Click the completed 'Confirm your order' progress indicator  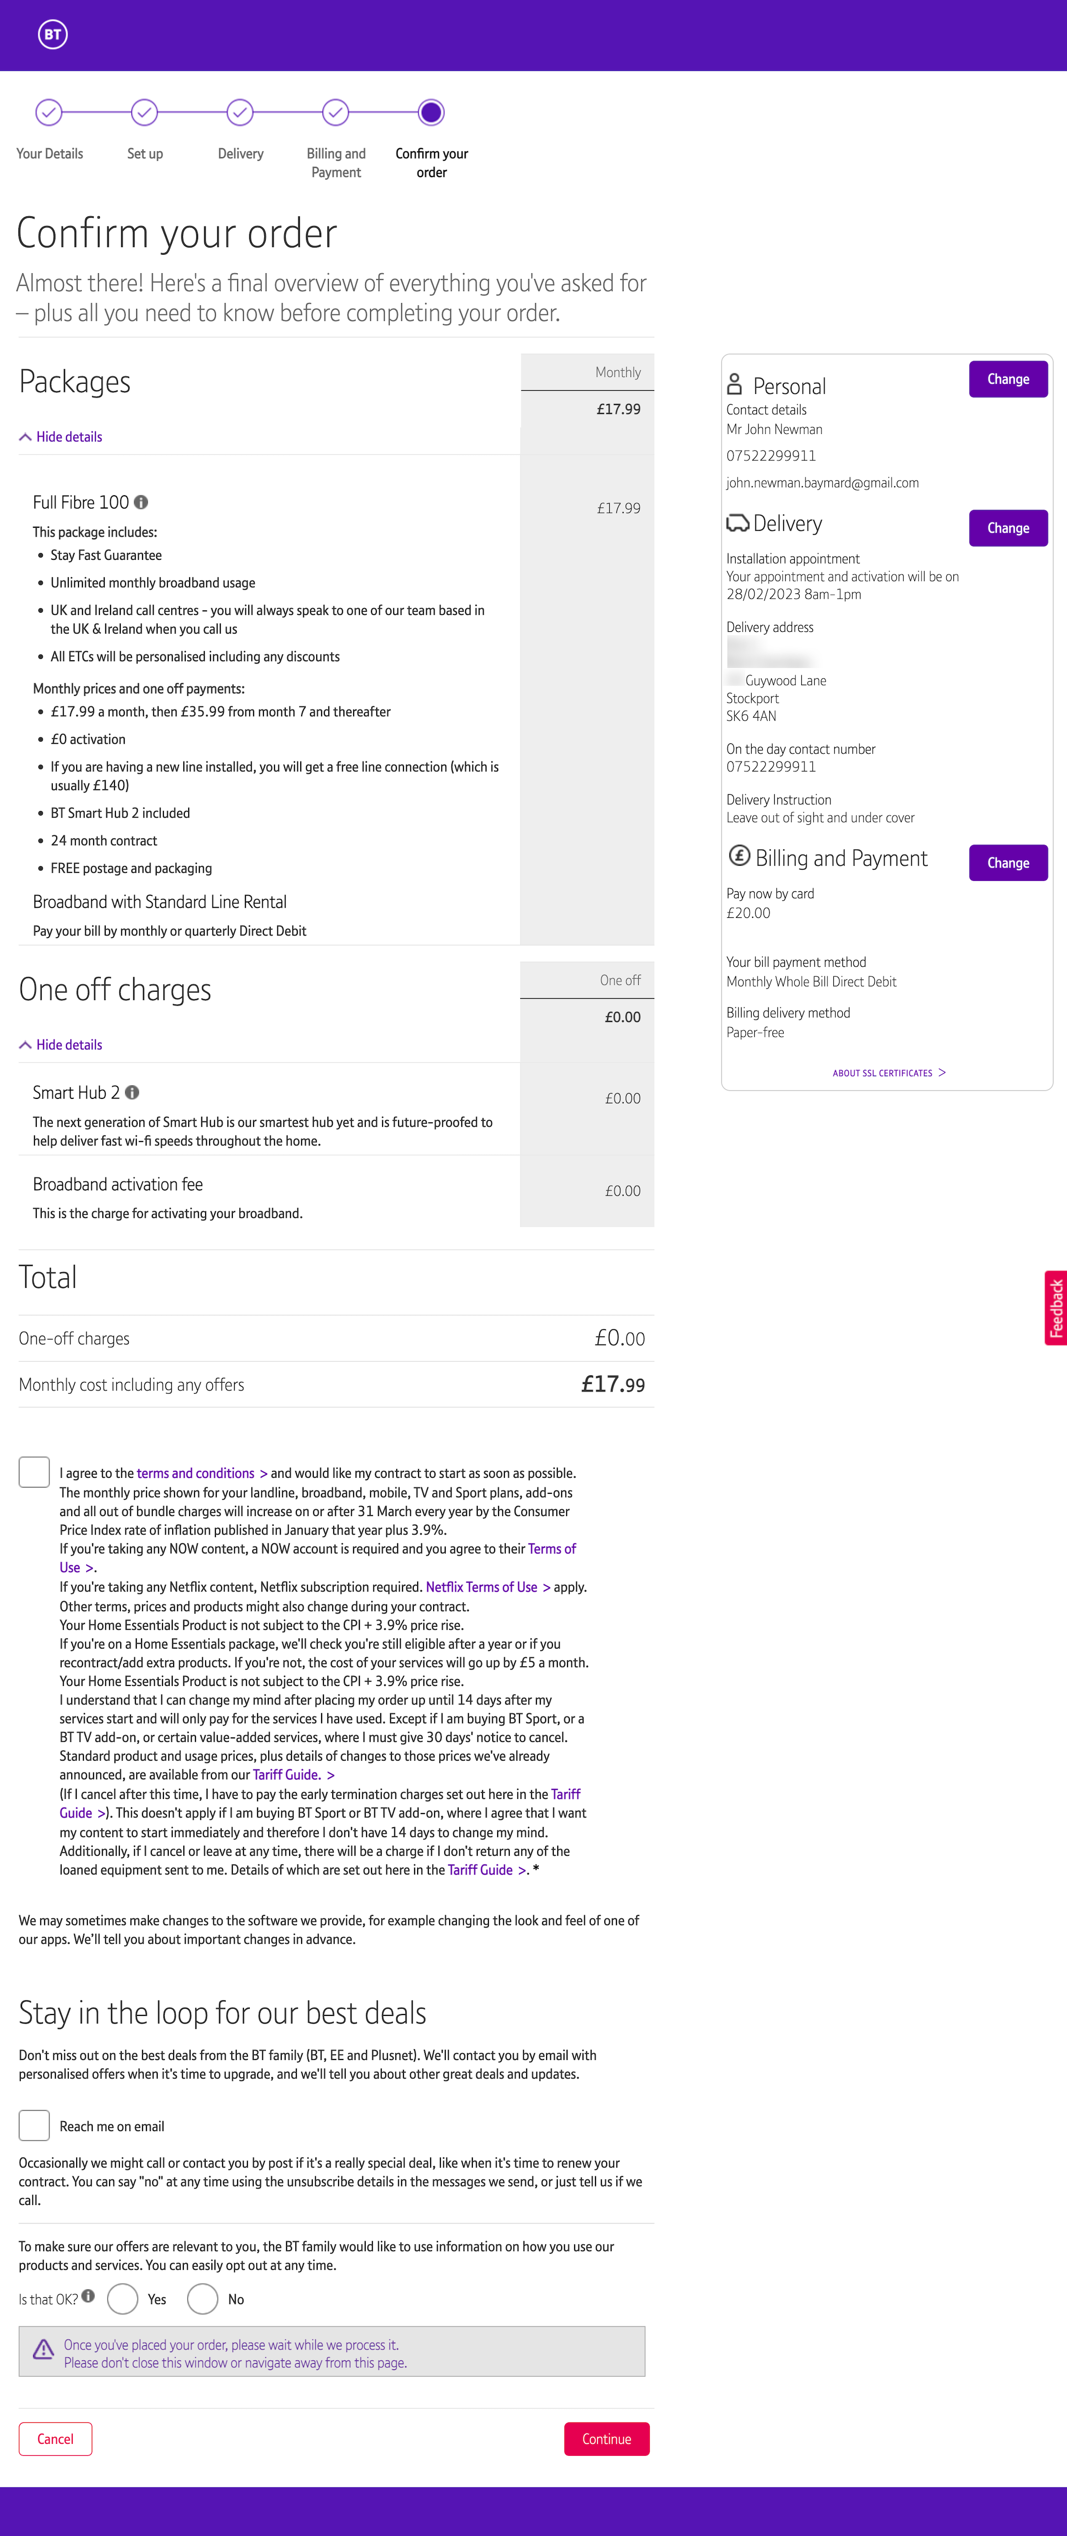(x=431, y=112)
